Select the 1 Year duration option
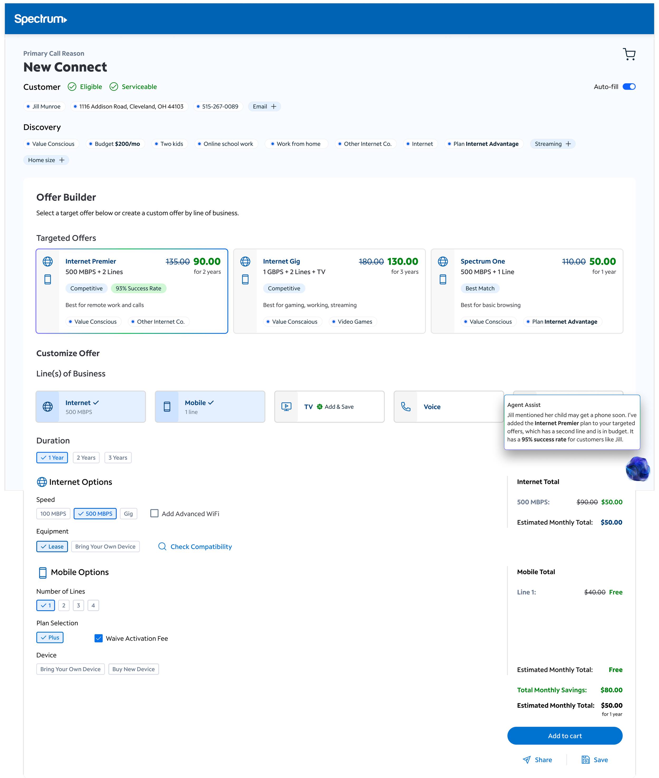Image resolution: width=659 pixels, height=778 pixels. [x=52, y=457]
